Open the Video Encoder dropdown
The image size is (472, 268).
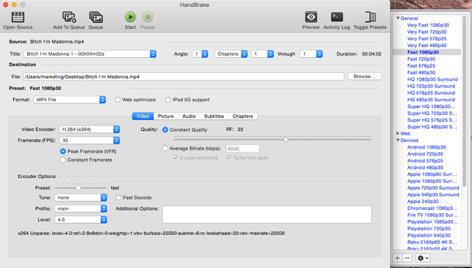pos(90,130)
